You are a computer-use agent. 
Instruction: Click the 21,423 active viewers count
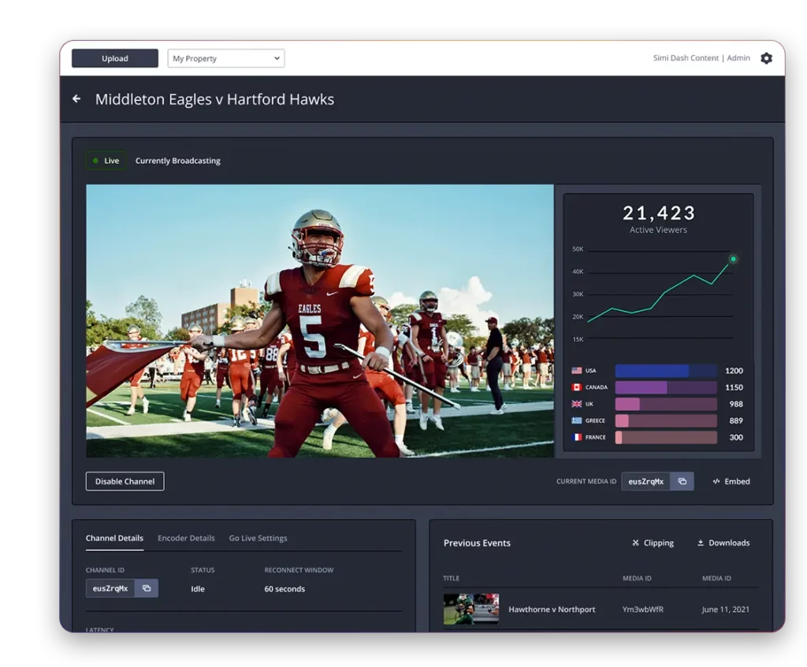[x=658, y=213]
